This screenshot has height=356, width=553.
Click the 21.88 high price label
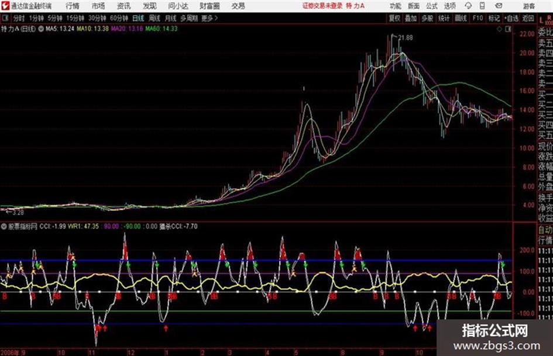click(406, 38)
